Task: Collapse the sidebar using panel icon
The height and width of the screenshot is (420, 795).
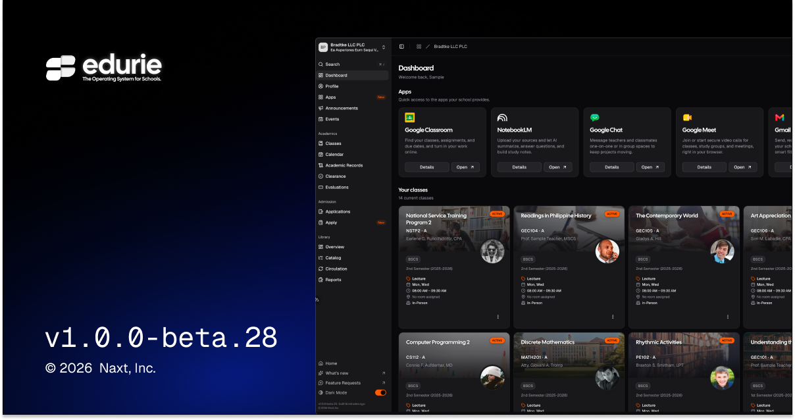Action: coord(401,47)
